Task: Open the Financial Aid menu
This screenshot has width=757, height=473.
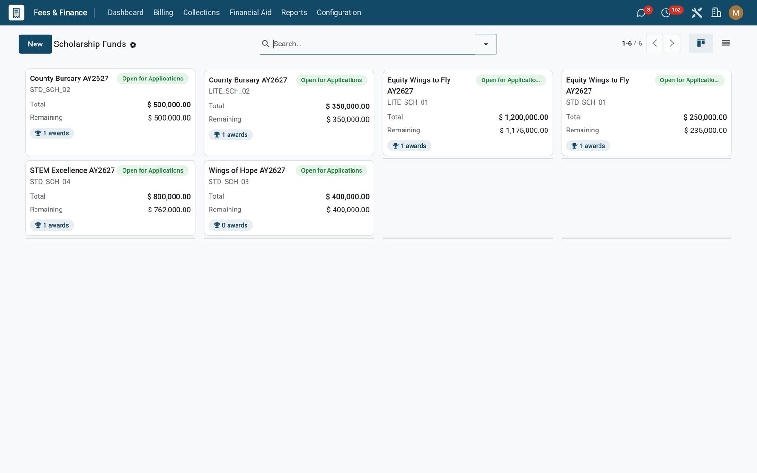Action: coord(250,13)
